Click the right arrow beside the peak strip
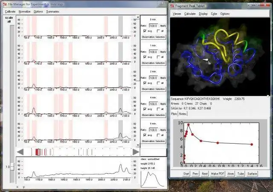This screenshot has width=273, height=192. point(136,152)
